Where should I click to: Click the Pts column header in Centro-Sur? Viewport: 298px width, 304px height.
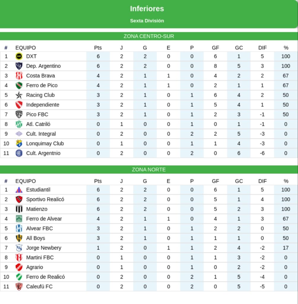point(98,48)
